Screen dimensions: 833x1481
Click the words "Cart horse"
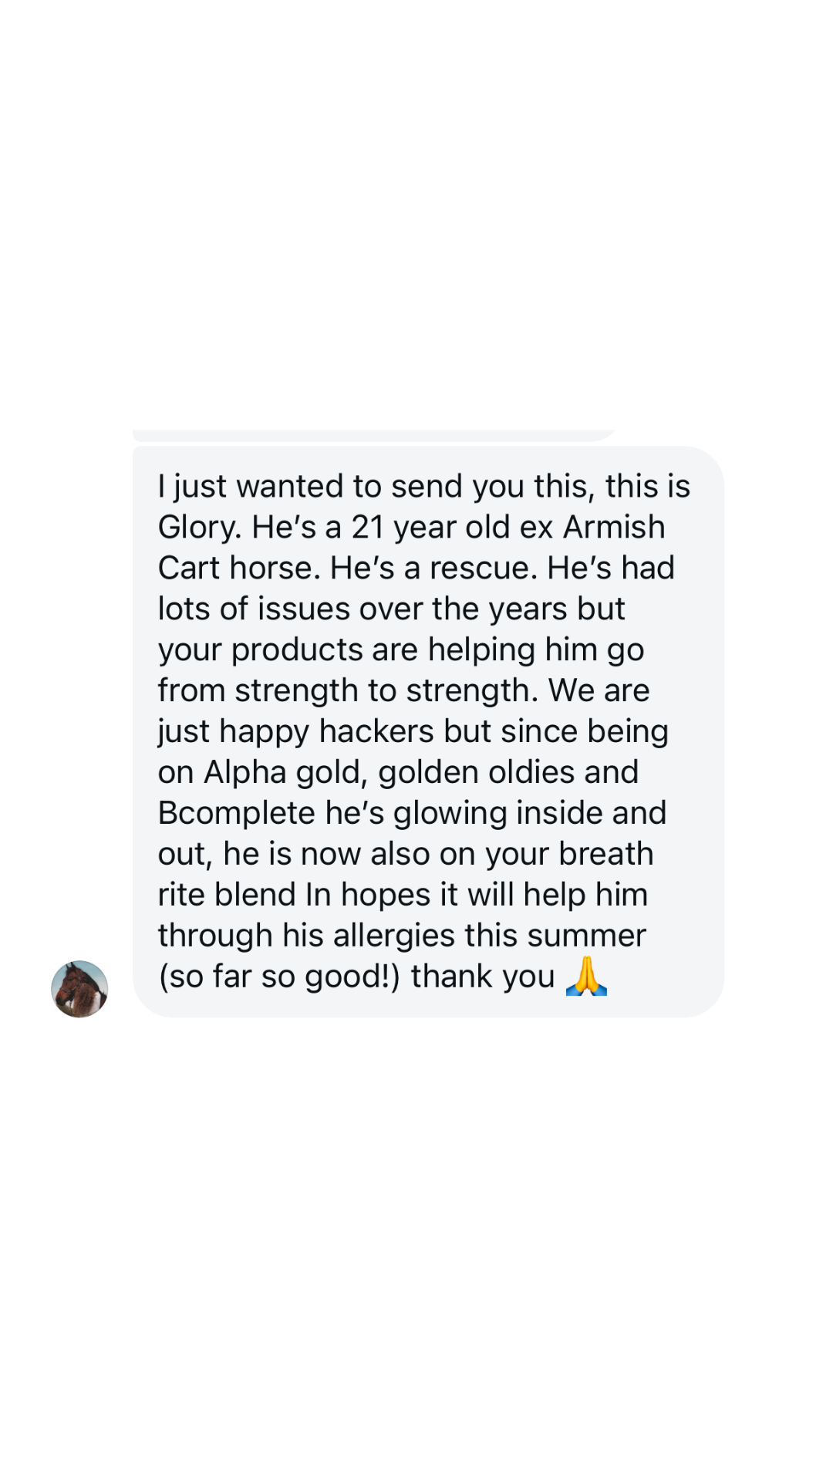[239, 568]
